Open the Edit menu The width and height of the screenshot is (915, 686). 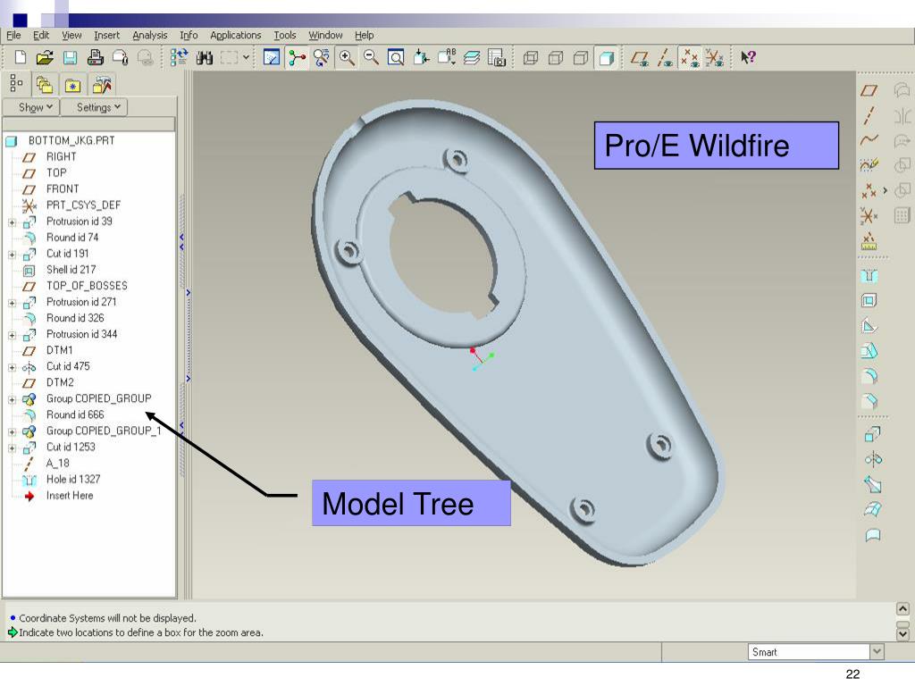[x=41, y=35]
